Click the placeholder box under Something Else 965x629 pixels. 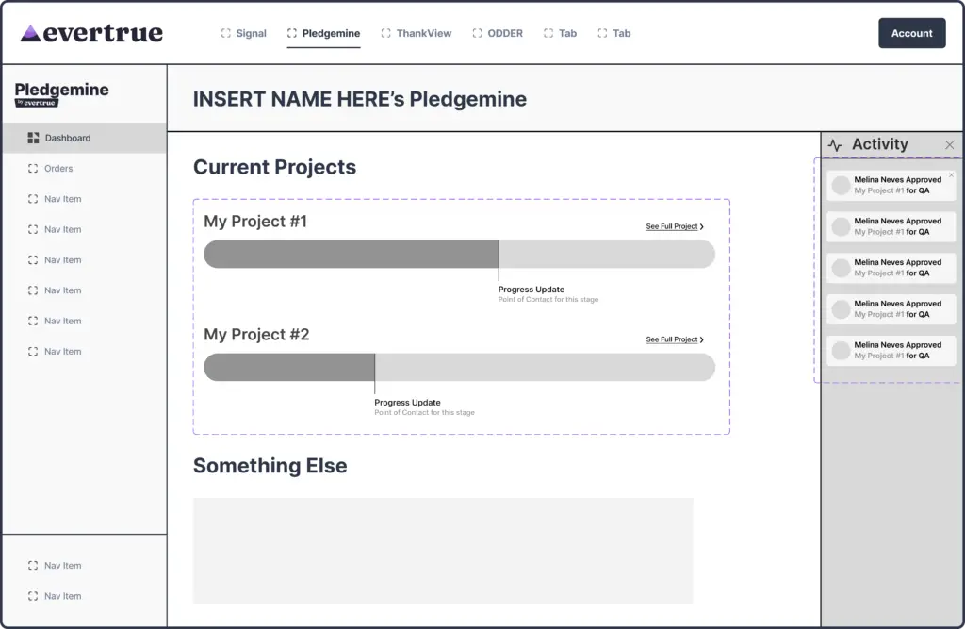click(443, 550)
